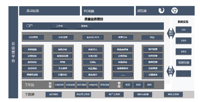The height and width of the screenshot is (102, 200).
Task: Click the lower 接口交互 double-arrow icon
Action: click(x=171, y=71)
